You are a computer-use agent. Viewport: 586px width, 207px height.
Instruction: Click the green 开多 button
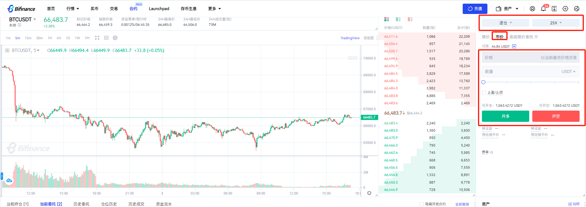coord(505,116)
